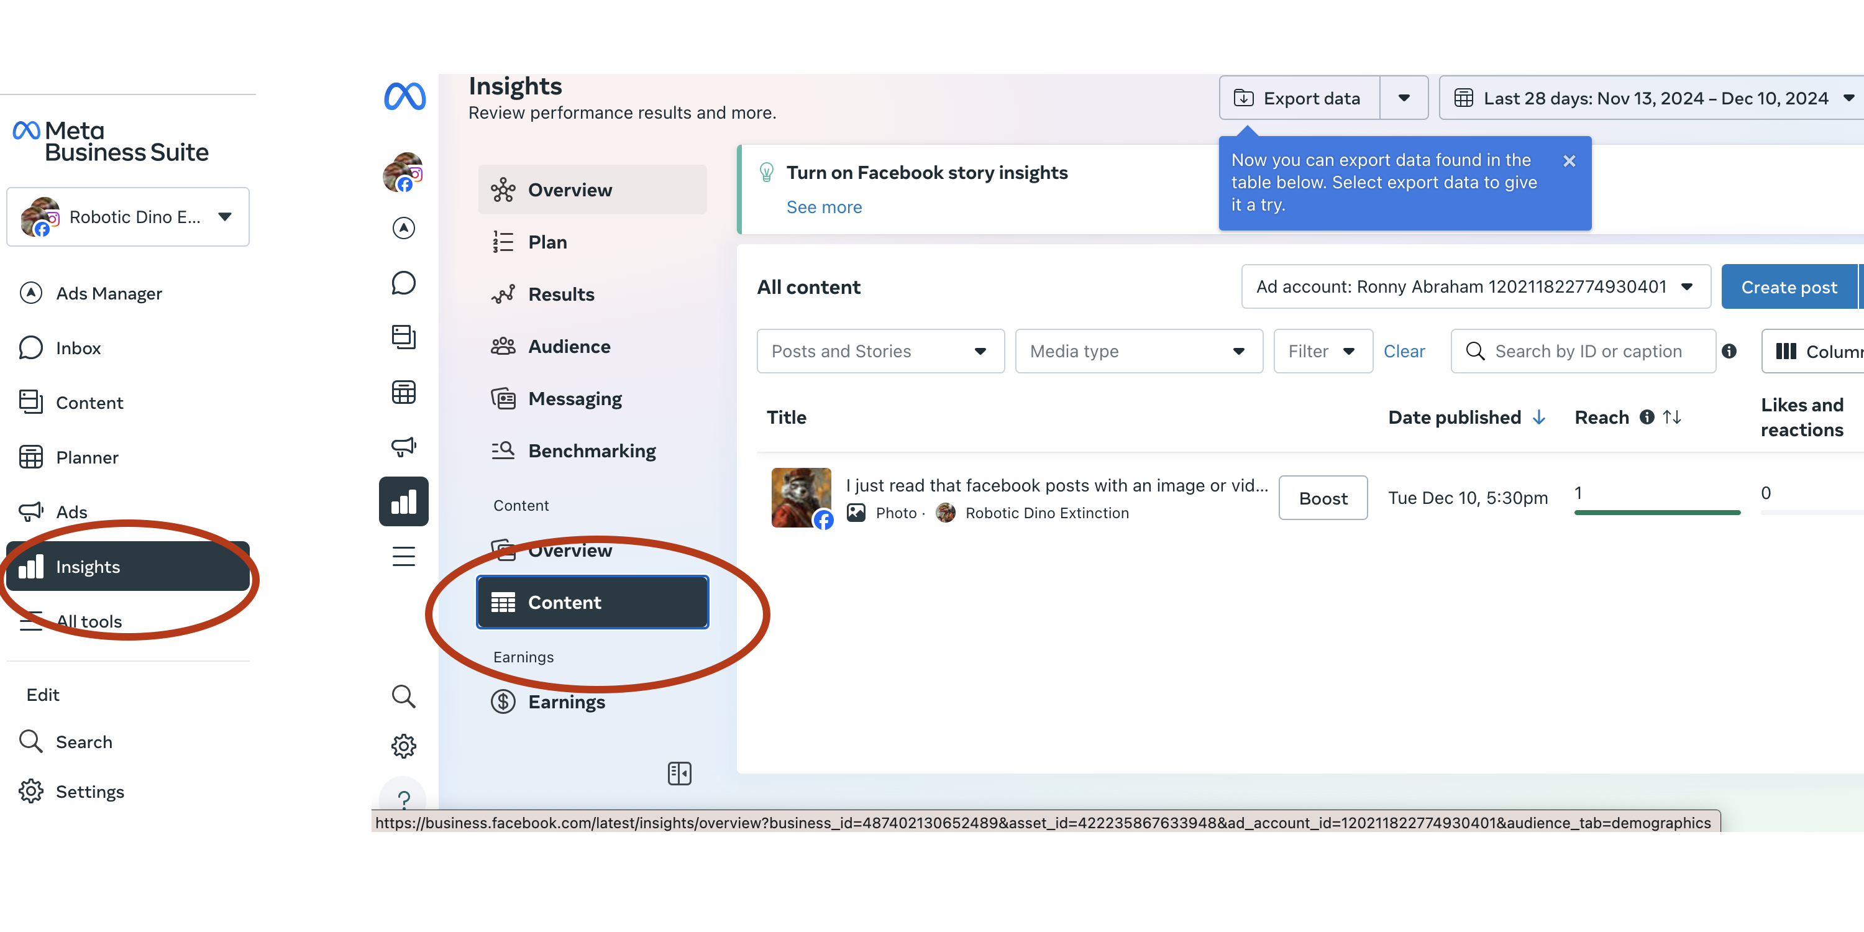Close the export data tooltip
The width and height of the screenshot is (1864, 932).
[x=1569, y=161]
